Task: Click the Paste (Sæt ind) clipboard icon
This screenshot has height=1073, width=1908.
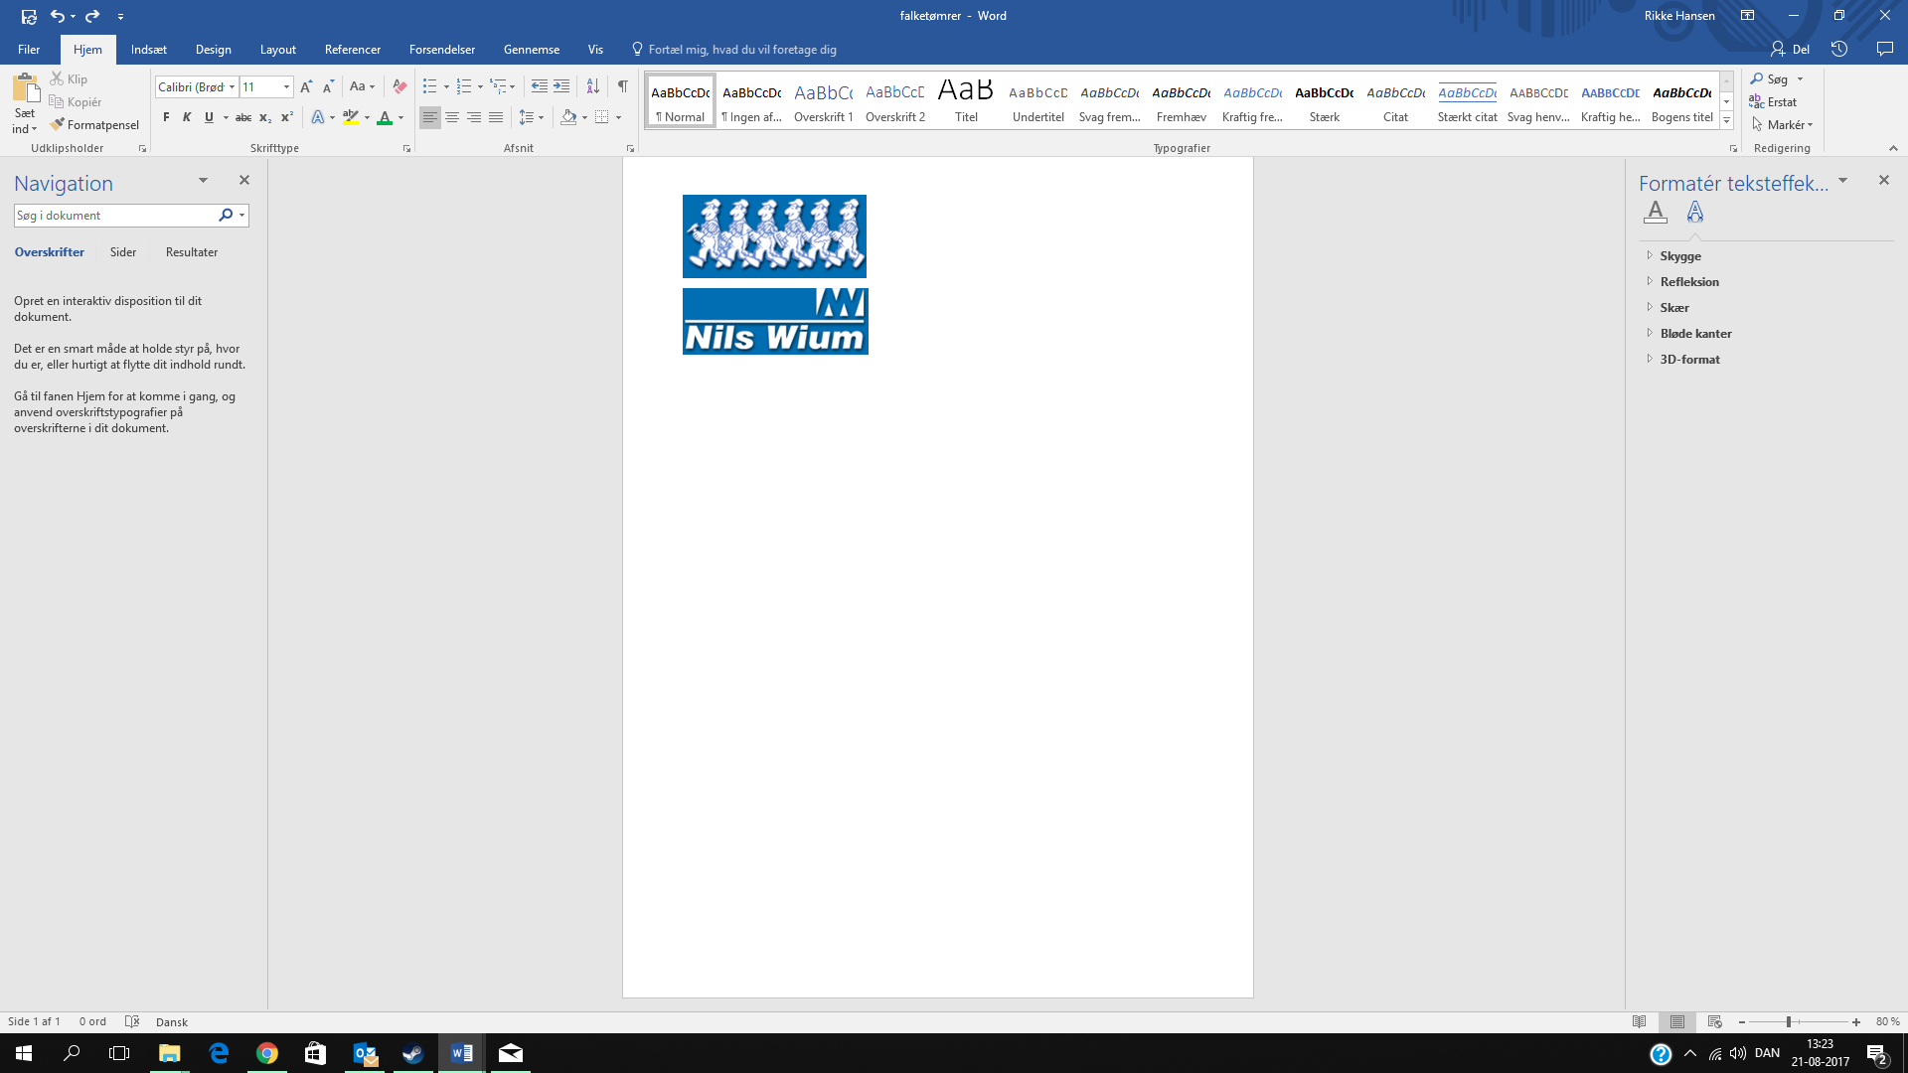Action: [x=25, y=87]
